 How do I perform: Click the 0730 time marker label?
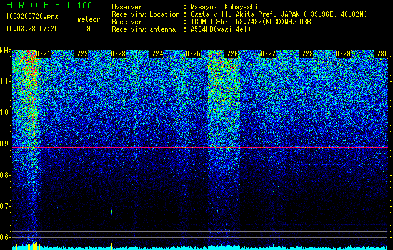coord(381,54)
